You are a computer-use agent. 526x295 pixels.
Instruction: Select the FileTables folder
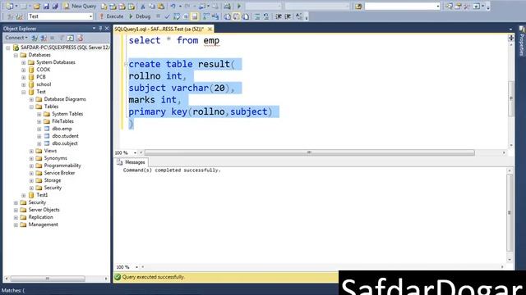(x=62, y=121)
